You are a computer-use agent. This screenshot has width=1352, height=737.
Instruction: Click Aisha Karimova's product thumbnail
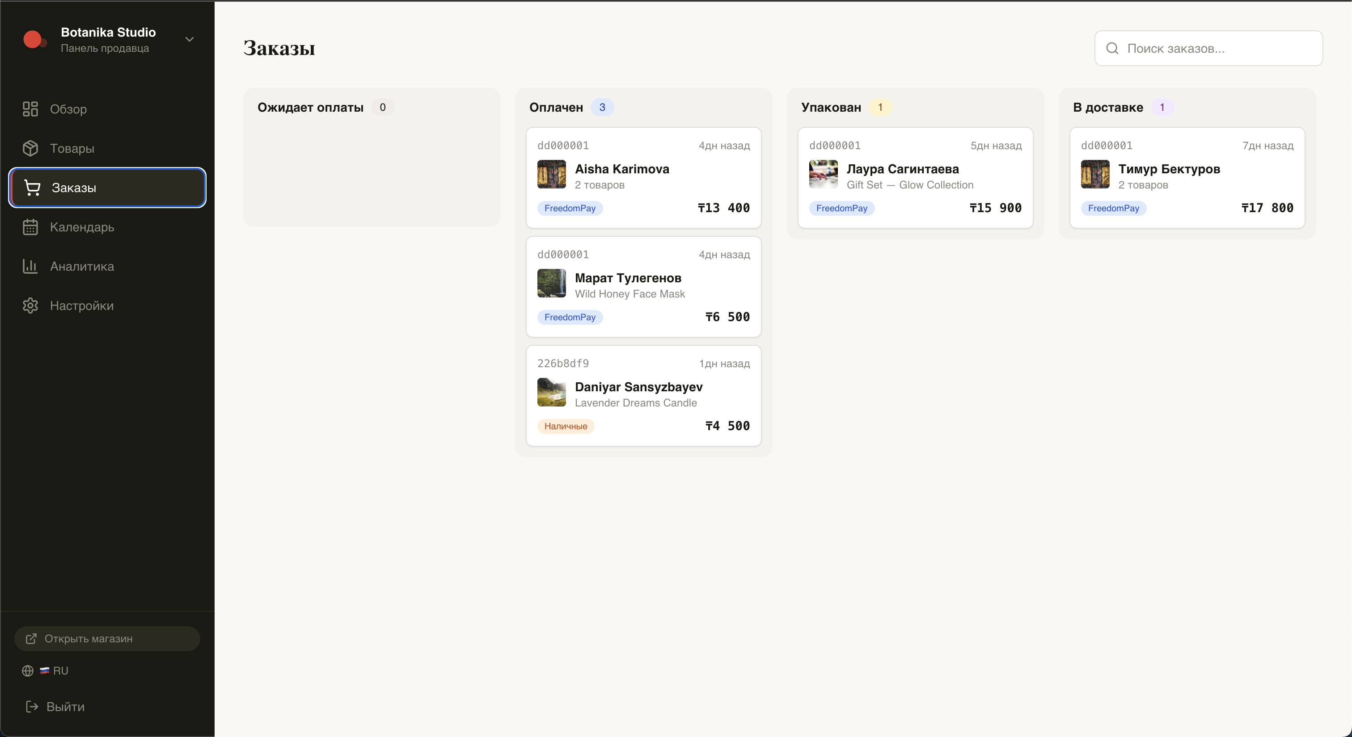point(552,174)
